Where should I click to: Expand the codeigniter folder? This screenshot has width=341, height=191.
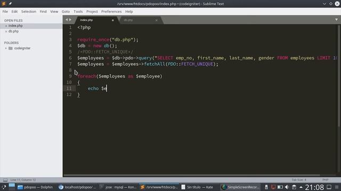[6, 48]
